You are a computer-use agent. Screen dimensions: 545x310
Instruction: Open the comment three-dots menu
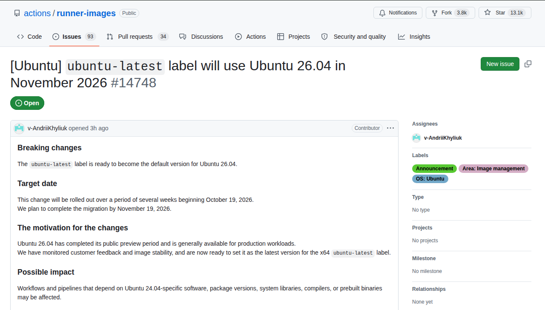point(390,128)
